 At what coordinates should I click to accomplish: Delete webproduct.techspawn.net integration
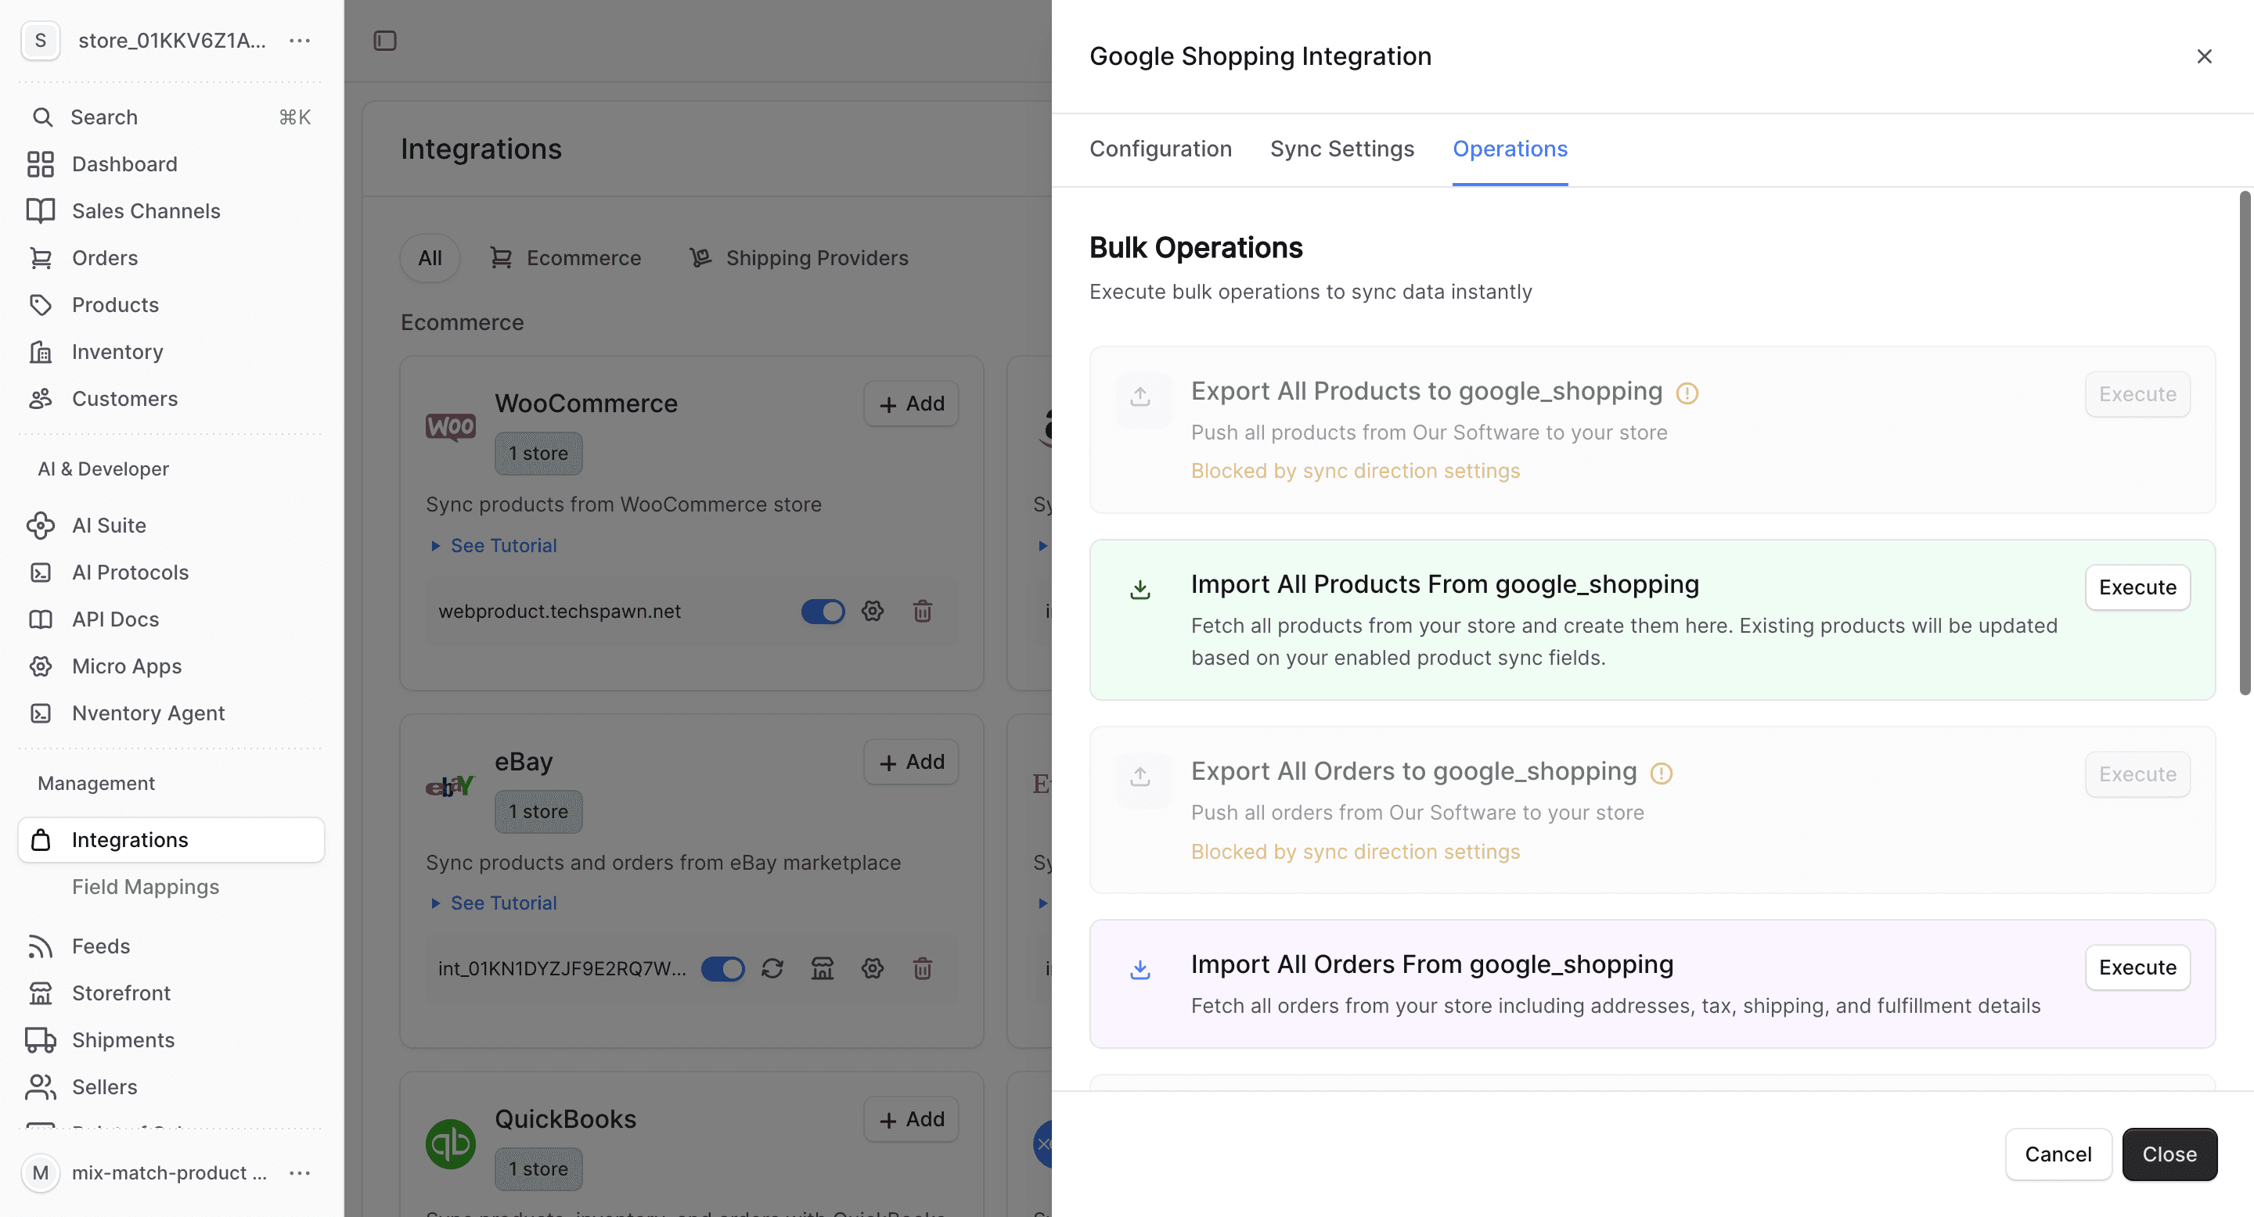click(x=922, y=611)
